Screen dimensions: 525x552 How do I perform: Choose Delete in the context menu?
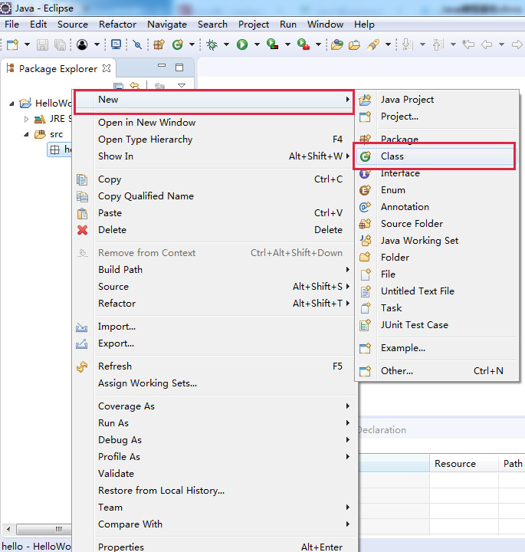pyautogui.click(x=214, y=230)
